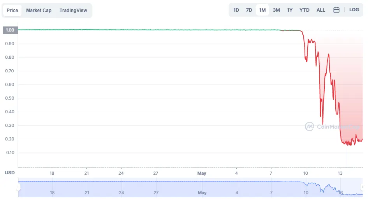This screenshot has height=200, width=368.
Task: Switch to the Price tab
Action: tap(12, 11)
